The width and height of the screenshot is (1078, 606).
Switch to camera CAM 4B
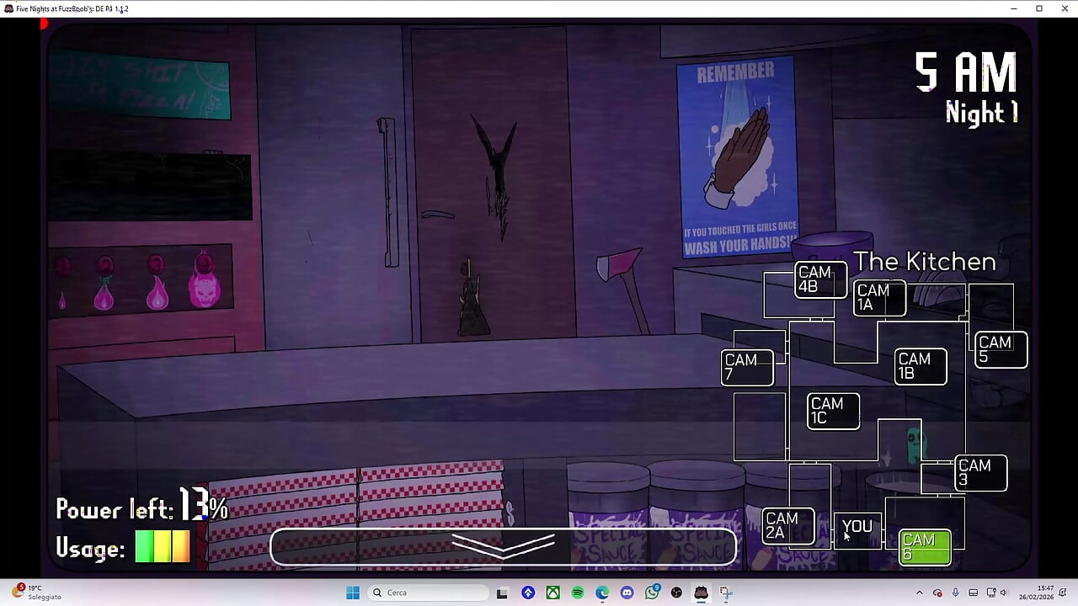[x=820, y=279]
